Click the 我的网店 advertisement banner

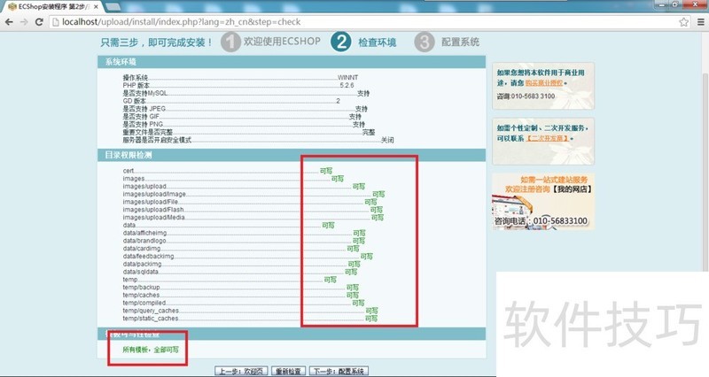(x=543, y=202)
